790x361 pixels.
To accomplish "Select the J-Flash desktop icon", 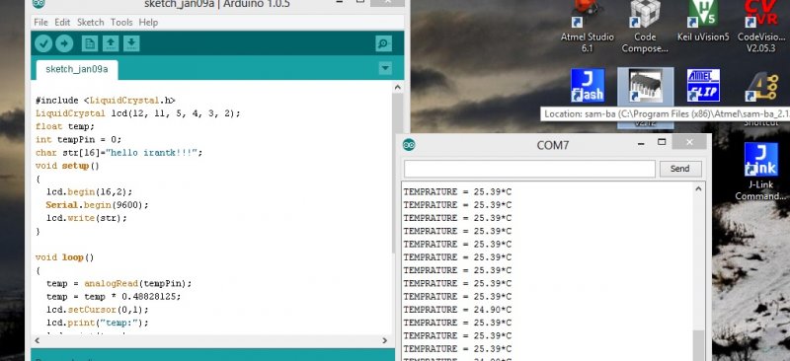I will (588, 86).
